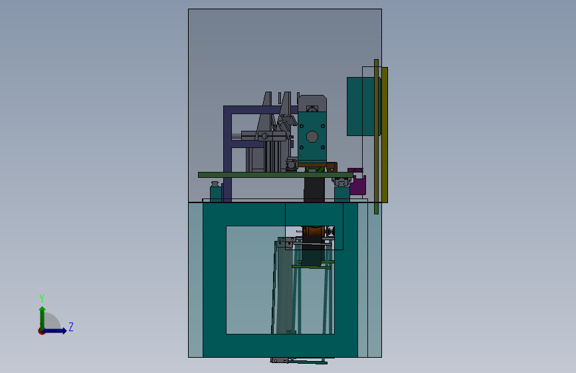This screenshot has height=373, width=576.
Task: Click the blue Z axis arrow of the triad
Action: click(55, 331)
